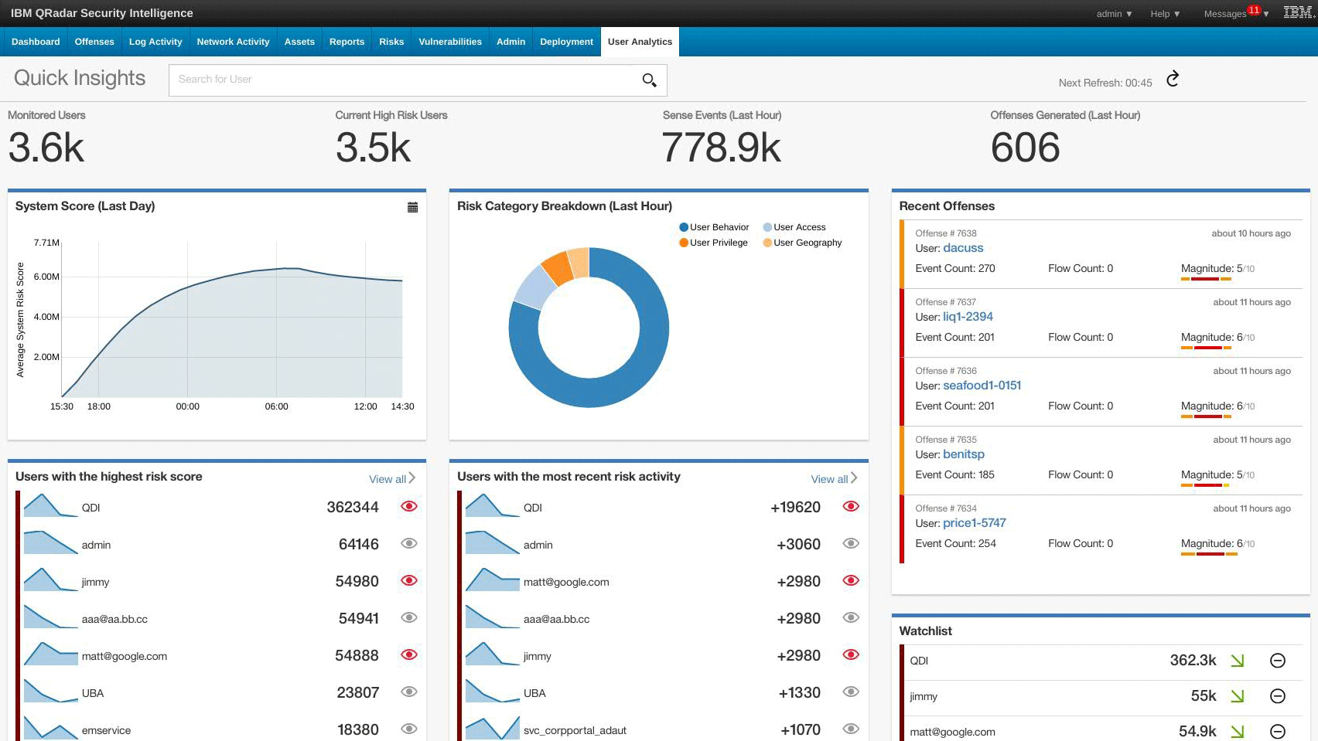Remove QDI from the Watchlist using minus icon
Viewport: 1318px width, 741px height.
point(1276,661)
